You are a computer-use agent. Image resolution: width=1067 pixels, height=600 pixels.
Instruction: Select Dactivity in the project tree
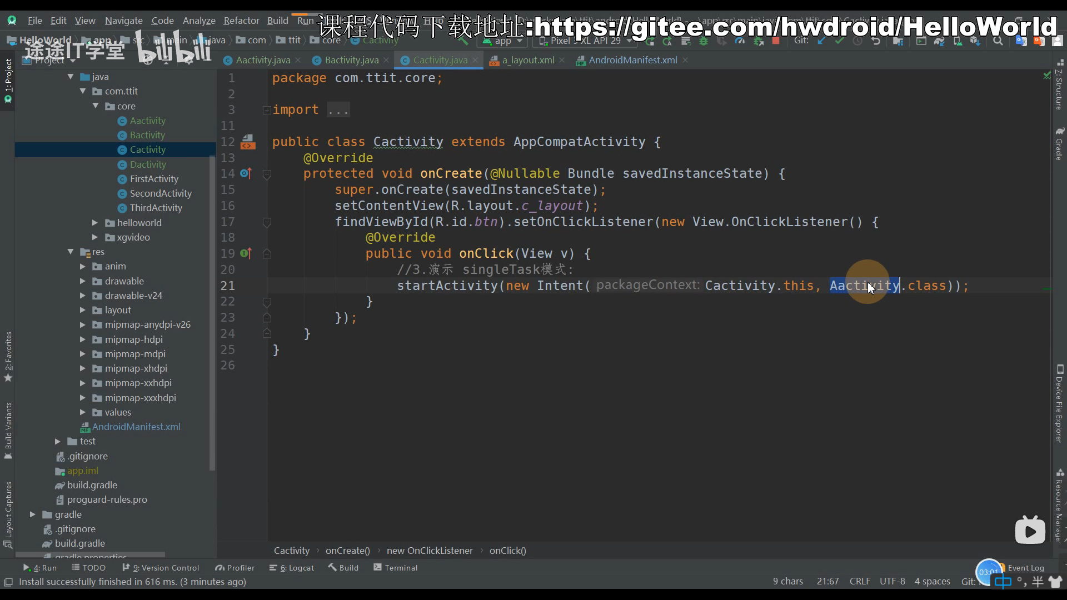click(x=148, y=164)
